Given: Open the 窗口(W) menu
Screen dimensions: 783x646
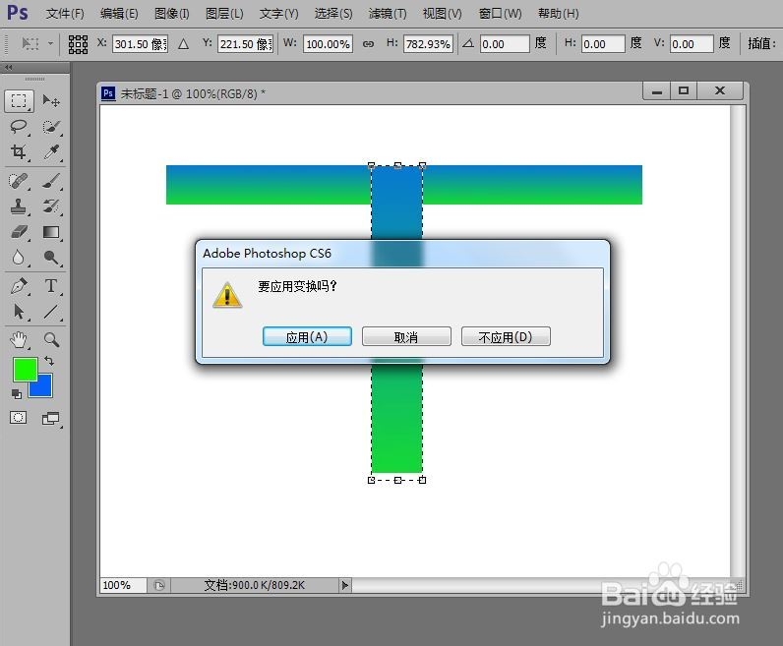Looking at the screenshot, I should pyautogui.click(x=500, y=14).
